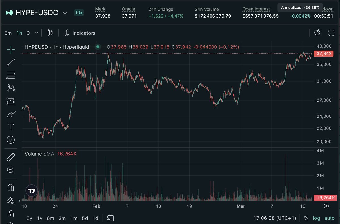Toggle auto scale mode
This screenshot has height=224, width=340.
[x=330, y=218]
